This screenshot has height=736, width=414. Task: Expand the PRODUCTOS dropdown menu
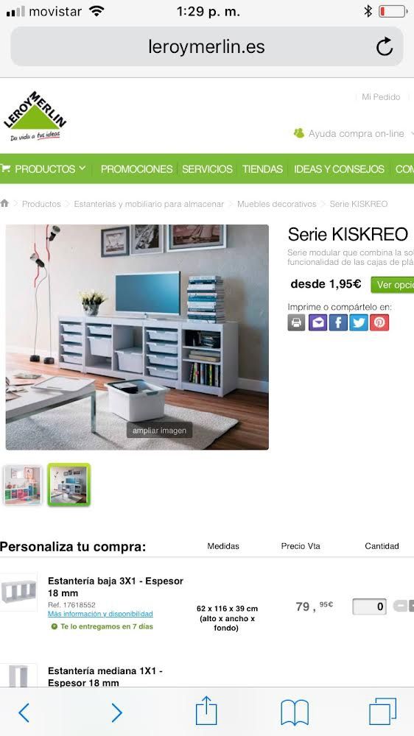pos(43,169)
